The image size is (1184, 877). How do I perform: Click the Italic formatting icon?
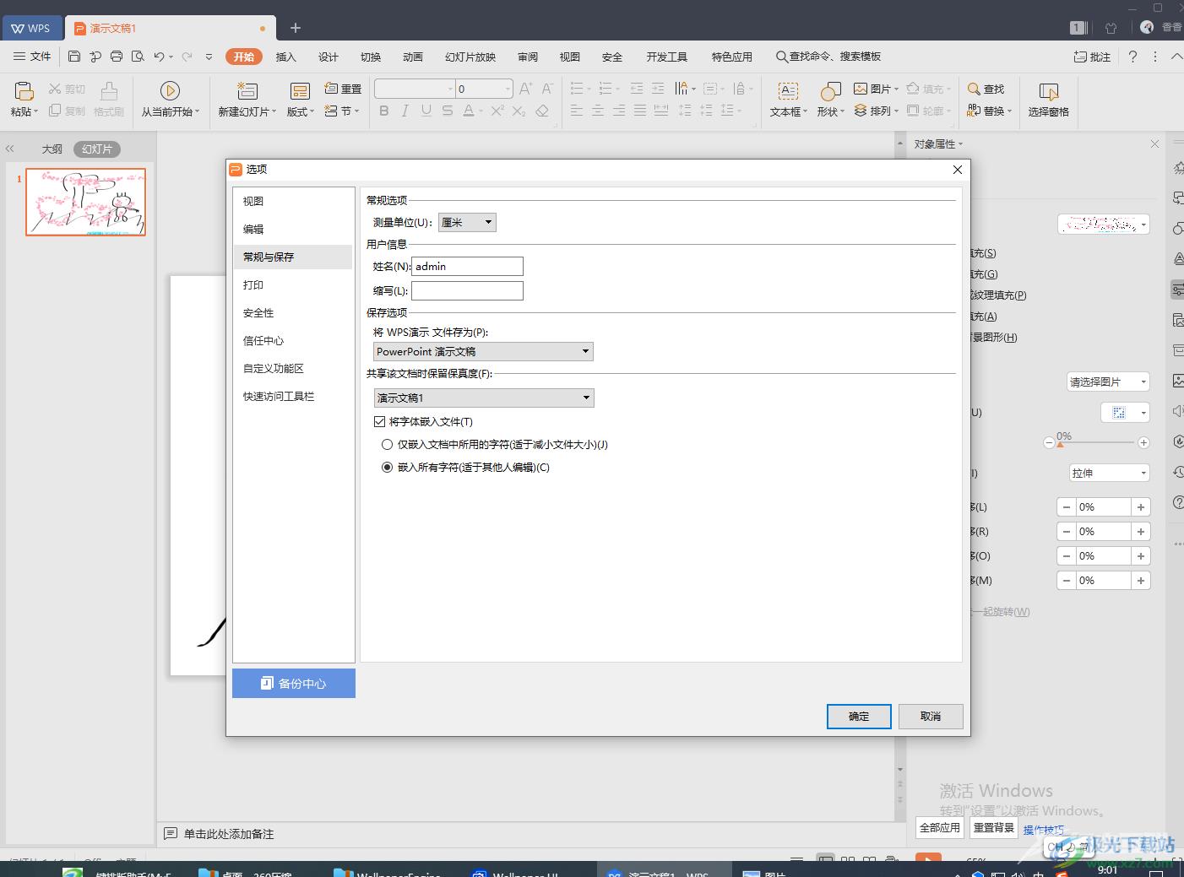[x=405, y=111]
